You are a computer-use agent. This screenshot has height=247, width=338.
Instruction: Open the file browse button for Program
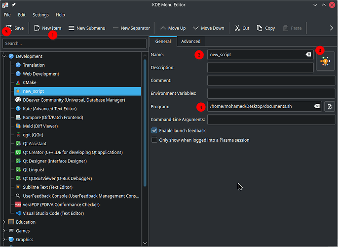pyautogui.click(x=330, y=106)
